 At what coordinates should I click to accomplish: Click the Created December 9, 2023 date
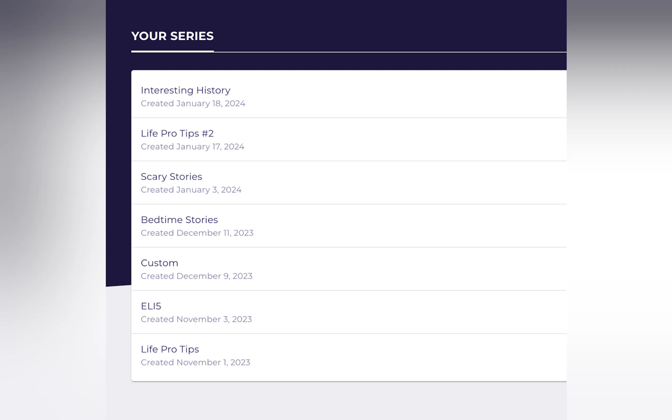coord(196,276)
